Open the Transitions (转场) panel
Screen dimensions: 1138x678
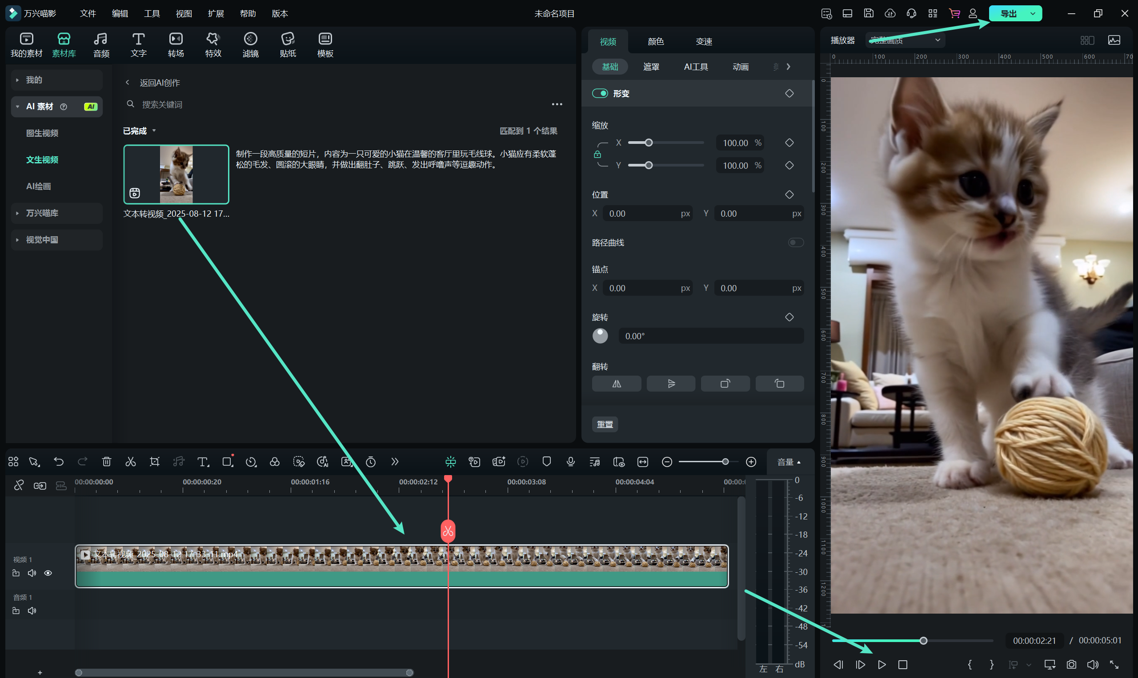coord(176,45)
